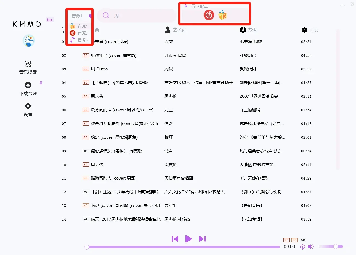Click the clock icon beside 时长

pos(304,30)
